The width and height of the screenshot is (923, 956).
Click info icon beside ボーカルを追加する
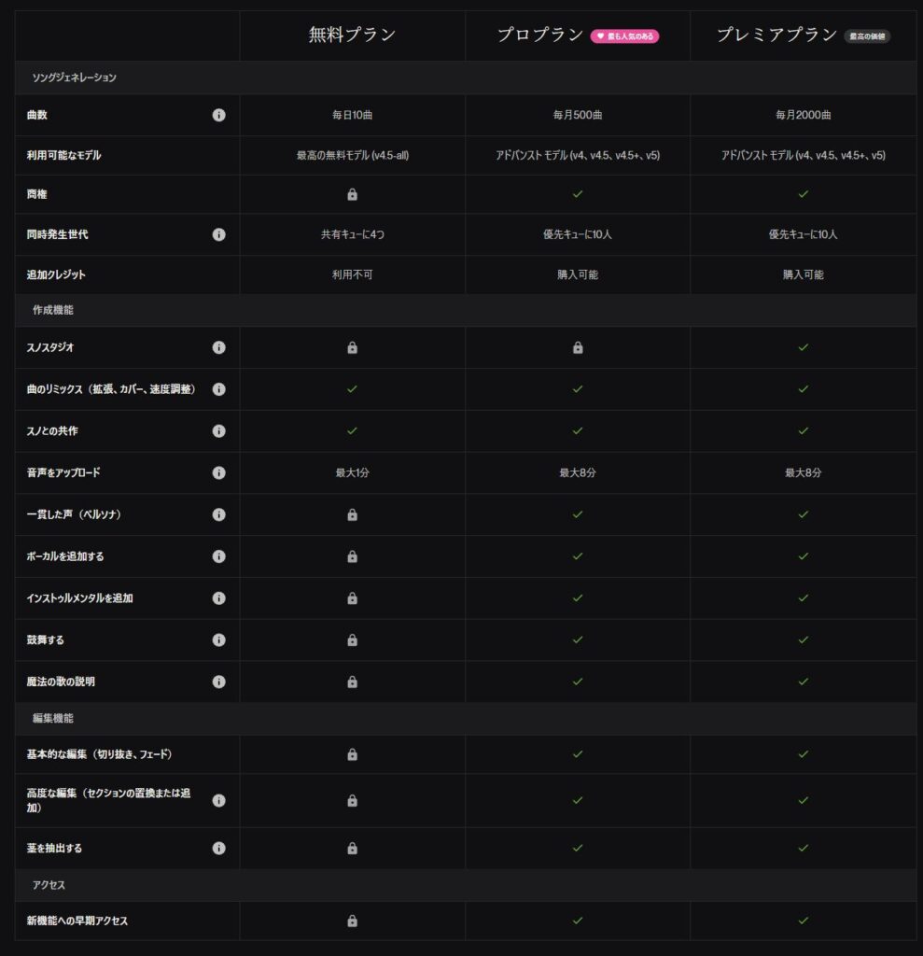(218, 556)
